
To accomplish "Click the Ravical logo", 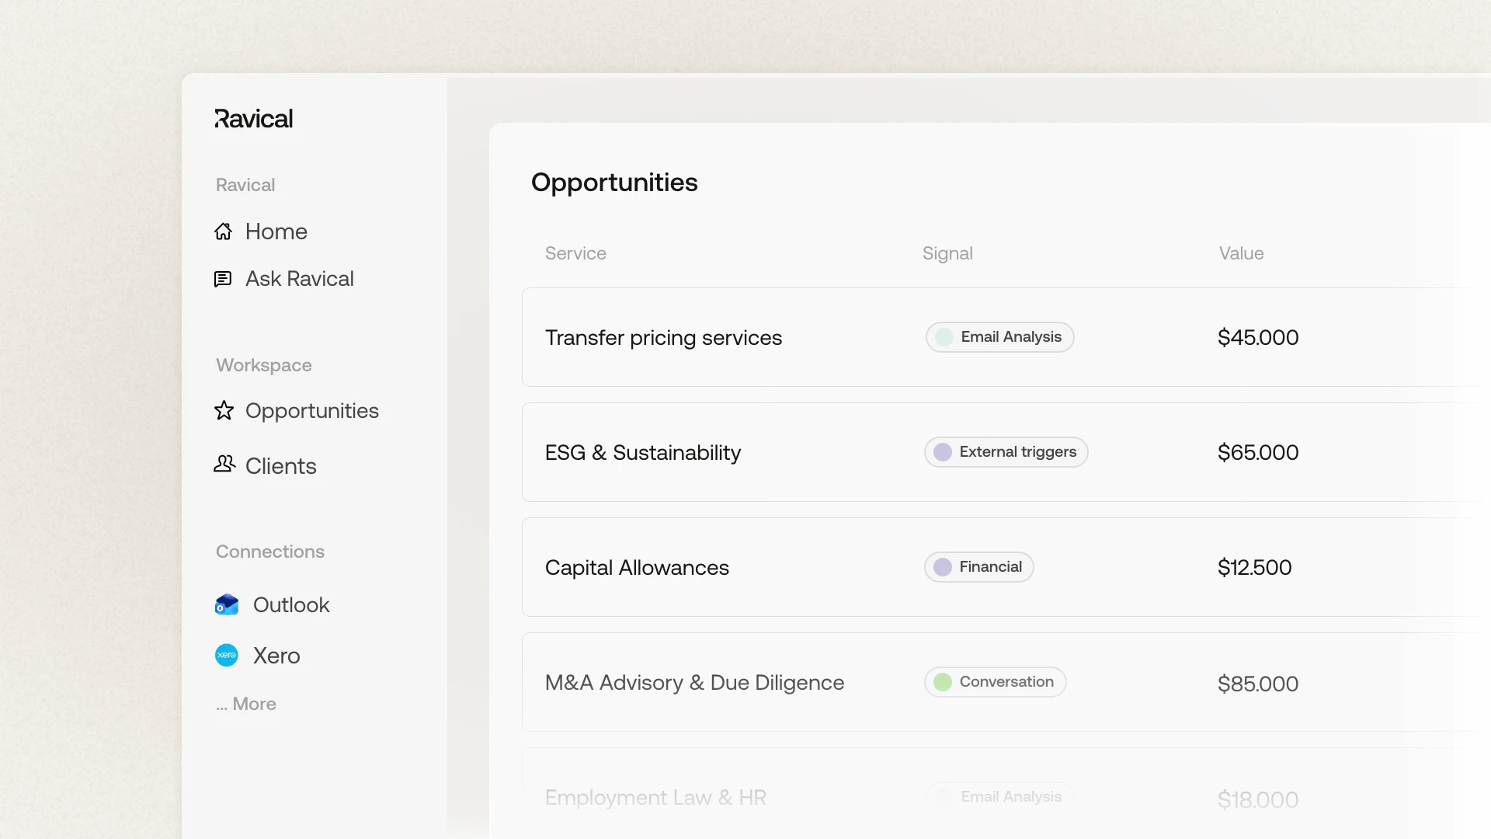I will tap(253, 119).
